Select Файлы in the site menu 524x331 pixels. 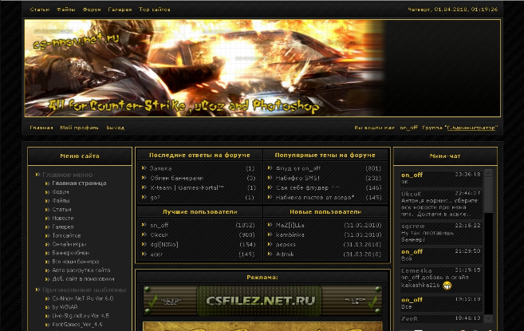pos(61,201)
